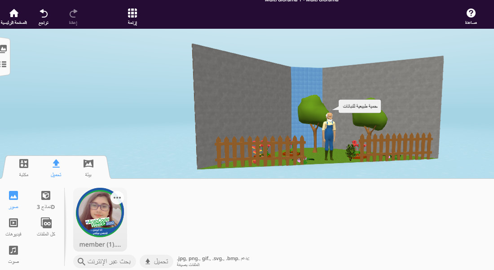Select the sound (صوت) category

[x=13, y=255]
